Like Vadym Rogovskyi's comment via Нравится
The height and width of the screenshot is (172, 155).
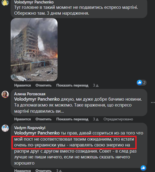pos(22,170)
